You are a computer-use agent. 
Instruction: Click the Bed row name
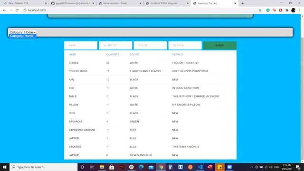(71, 88)
